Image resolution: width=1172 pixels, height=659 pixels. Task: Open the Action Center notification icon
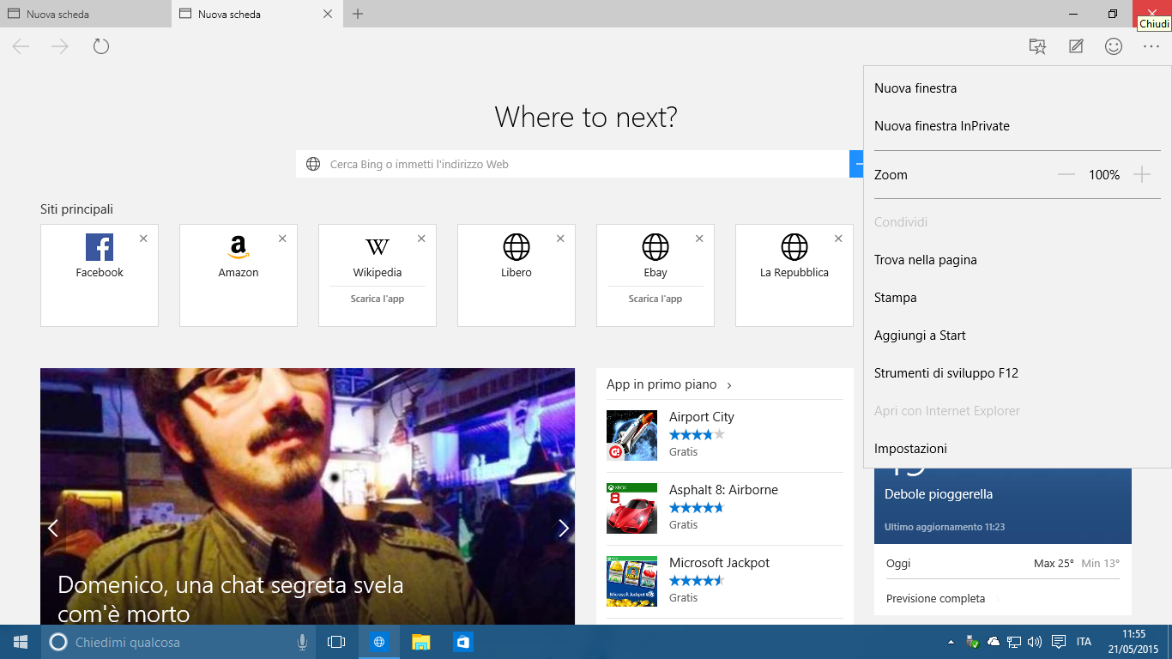[x=1059, y=642]
